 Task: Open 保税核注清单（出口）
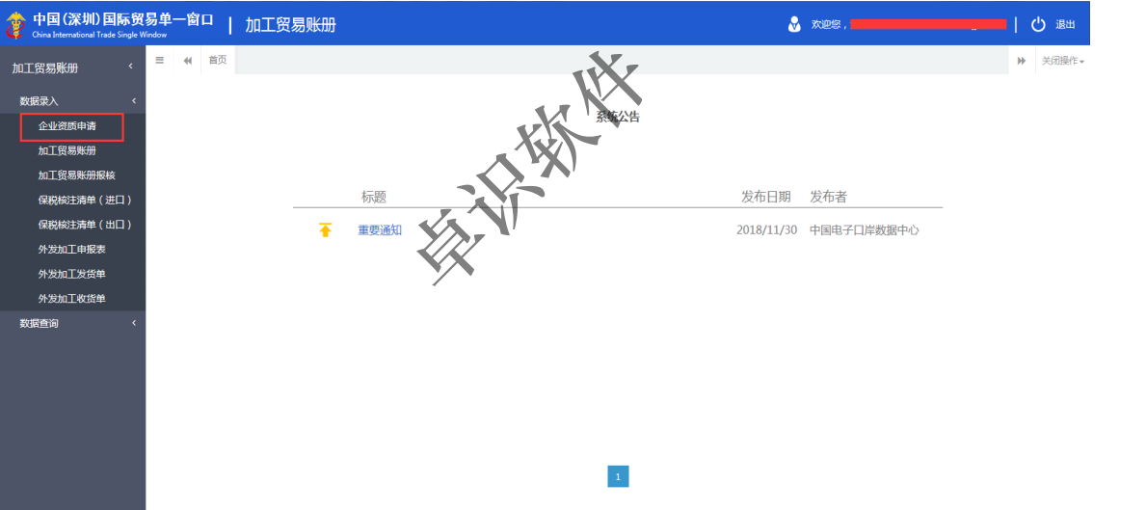86,225
